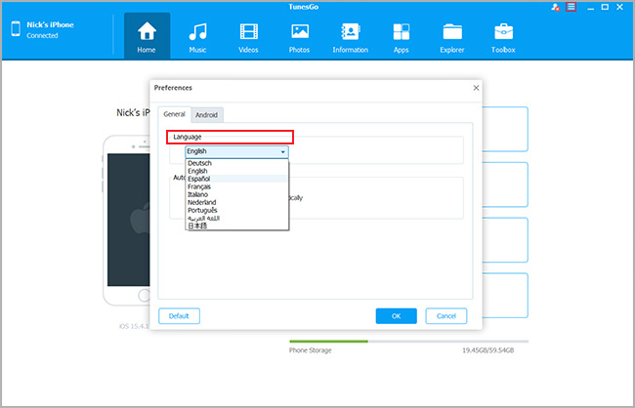Select Español language option
This screenshot has height=408, width=635.
[x=237, y=179]
